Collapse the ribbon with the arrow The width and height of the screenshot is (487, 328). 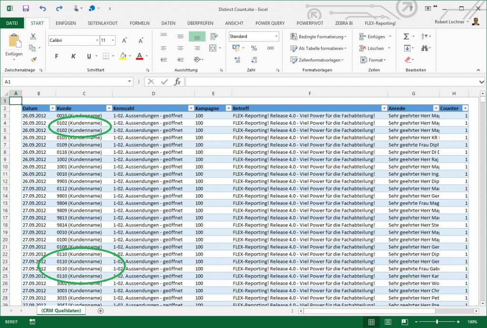point(478,70)
